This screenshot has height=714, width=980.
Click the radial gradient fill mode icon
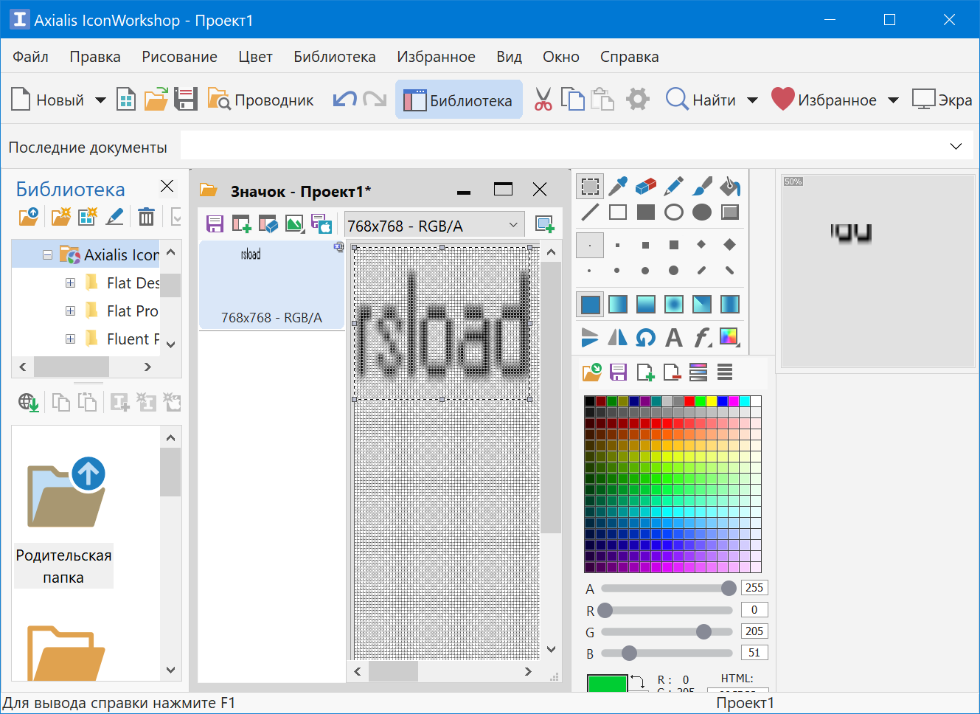[x=673, y=304]
